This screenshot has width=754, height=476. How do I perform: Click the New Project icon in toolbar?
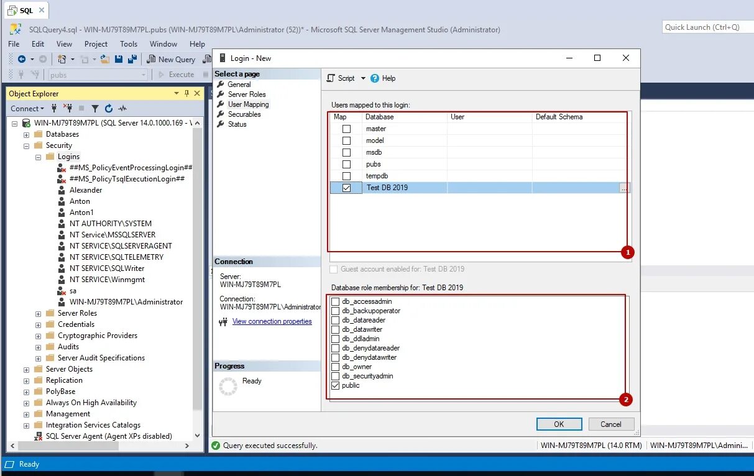click(62, 59)
